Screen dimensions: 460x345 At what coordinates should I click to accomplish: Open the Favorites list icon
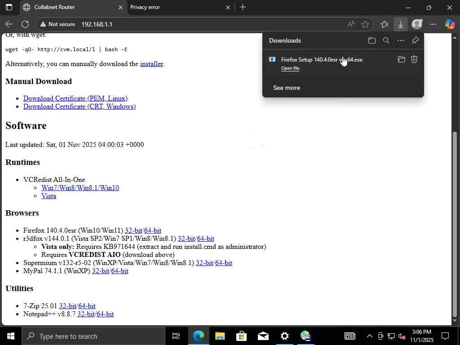pyautogui.click(x=385, y=24)
